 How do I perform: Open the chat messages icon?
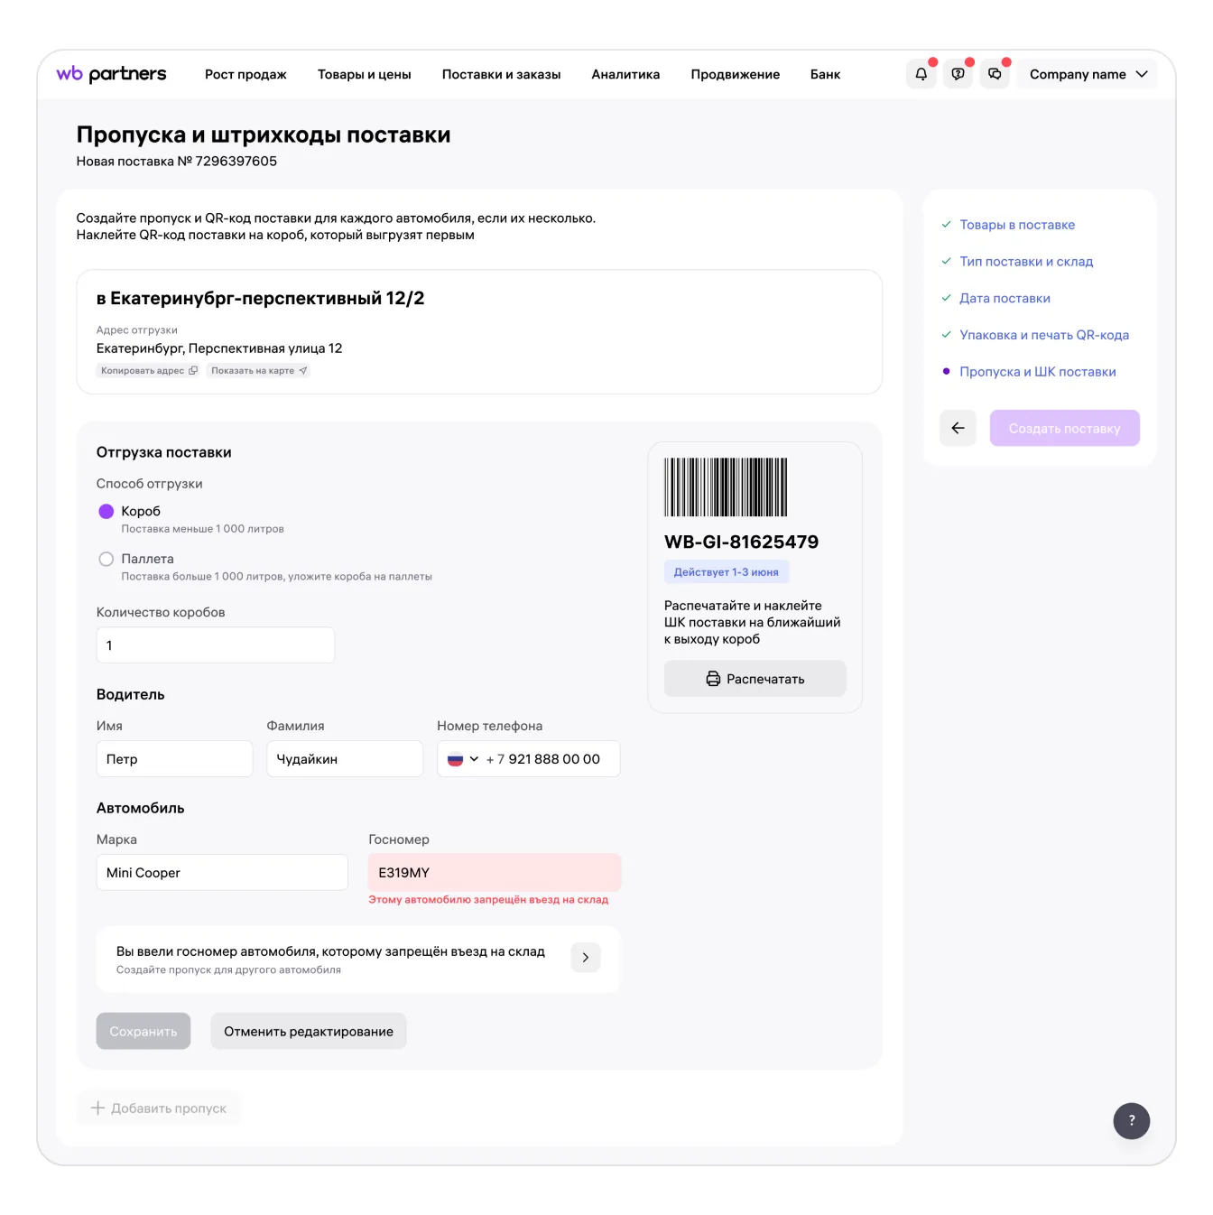(995, 74)
